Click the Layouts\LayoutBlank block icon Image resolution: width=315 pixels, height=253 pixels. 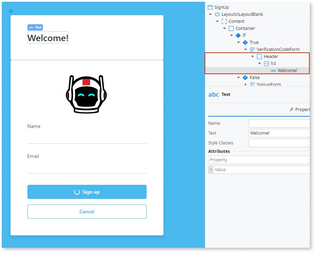[217, 14]
